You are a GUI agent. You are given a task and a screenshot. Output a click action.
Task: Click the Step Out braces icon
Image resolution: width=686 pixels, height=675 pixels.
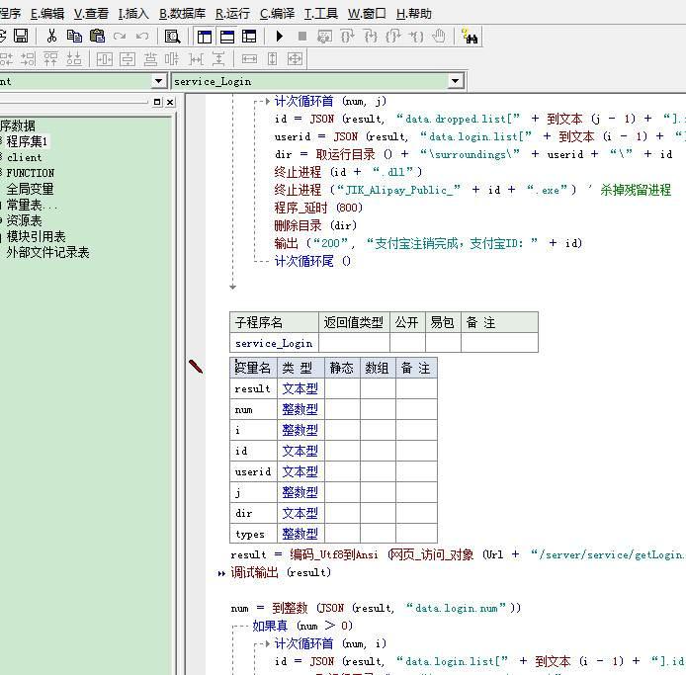(392, 37)
